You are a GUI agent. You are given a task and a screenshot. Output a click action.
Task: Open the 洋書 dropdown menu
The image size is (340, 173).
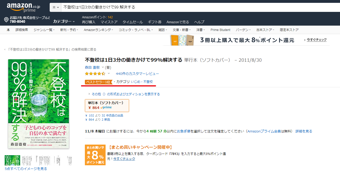point(201,30)
